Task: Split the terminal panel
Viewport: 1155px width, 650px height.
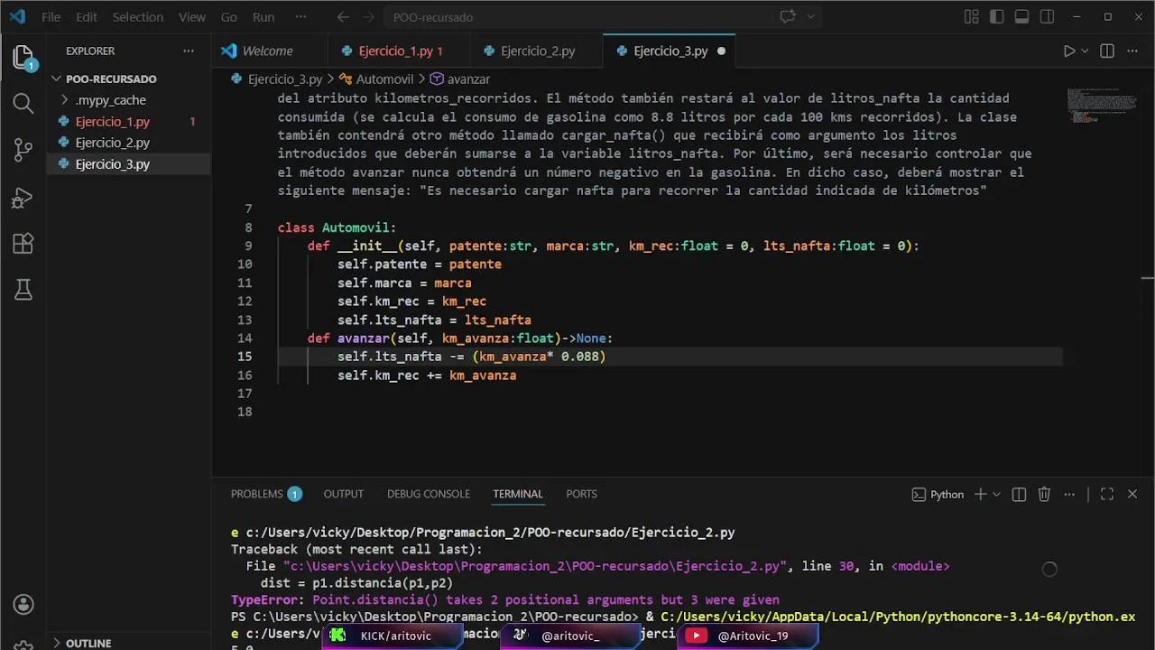Action: coord(1019,494)
